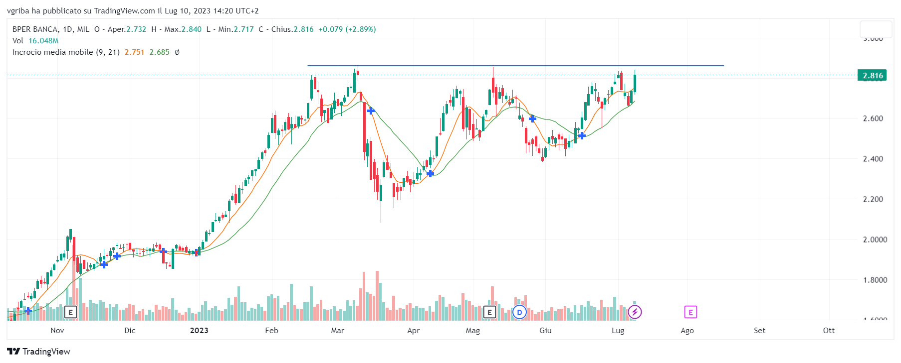Select the blue horizontal resistance line
The height and width of the screenshot is (363, 901).
515,66
